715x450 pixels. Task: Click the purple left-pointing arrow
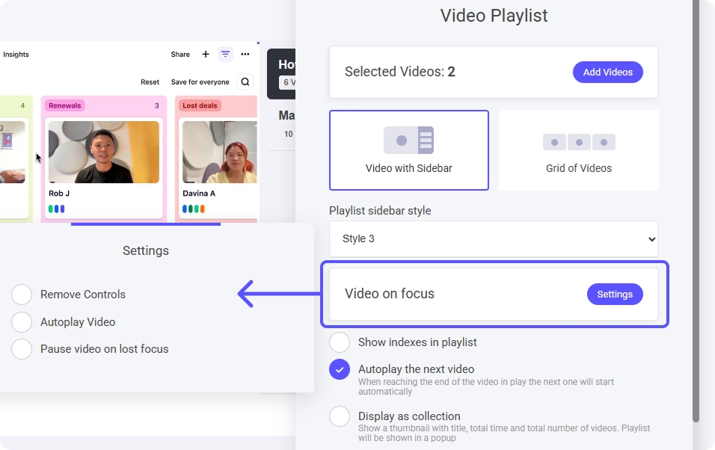[277, 294]
